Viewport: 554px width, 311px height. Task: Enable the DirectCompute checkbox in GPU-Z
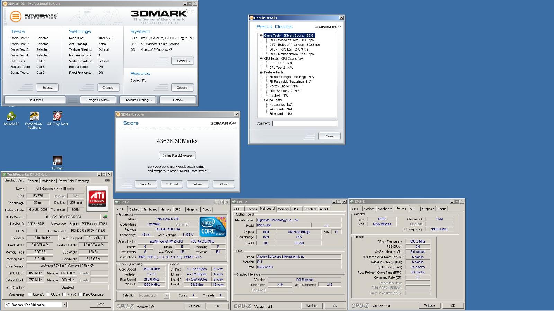[80, 294]
